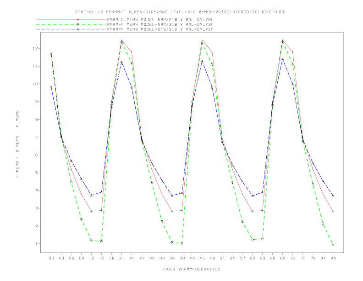Screen dimensions: 363x281
Task: Click the 12 tick label on the y-axis
Action: 35,48
